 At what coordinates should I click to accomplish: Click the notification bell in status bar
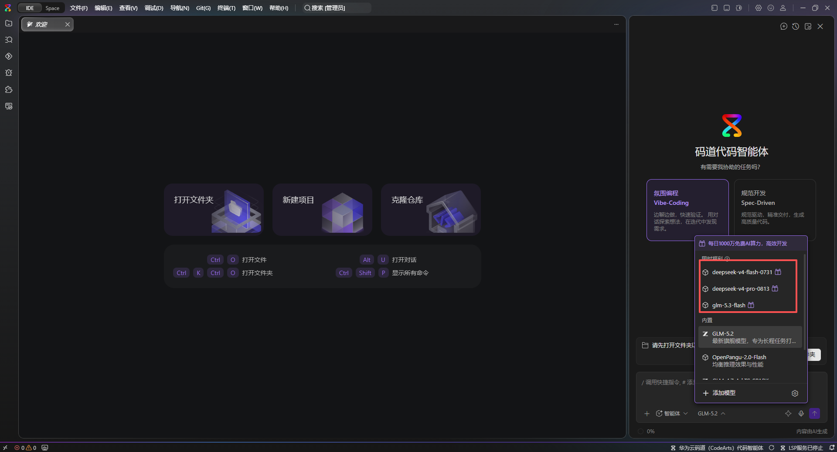[832, 448]
